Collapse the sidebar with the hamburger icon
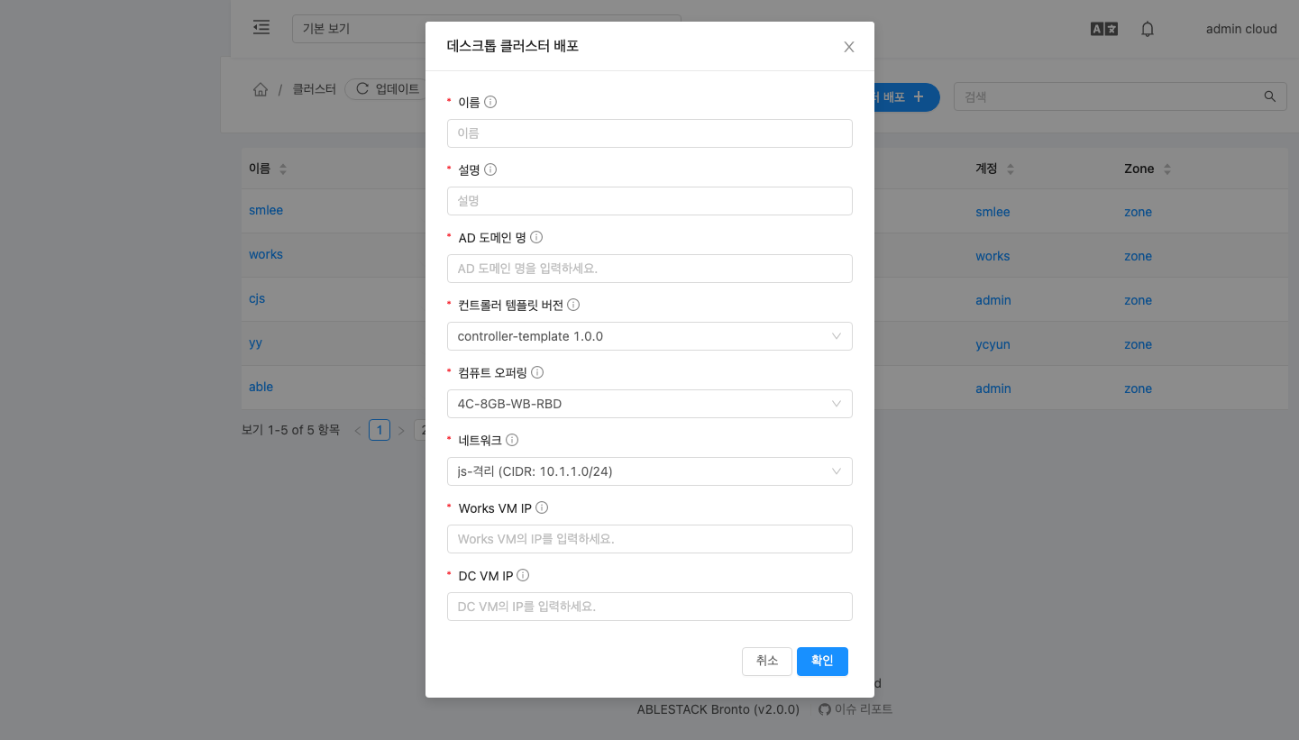Screen dimensions: 1299x740 tap(261, 27)
